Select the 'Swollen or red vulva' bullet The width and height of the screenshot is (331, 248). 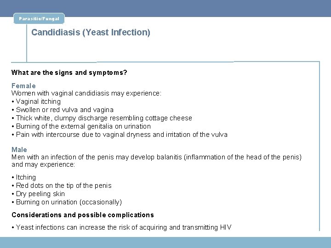[64, 110]
